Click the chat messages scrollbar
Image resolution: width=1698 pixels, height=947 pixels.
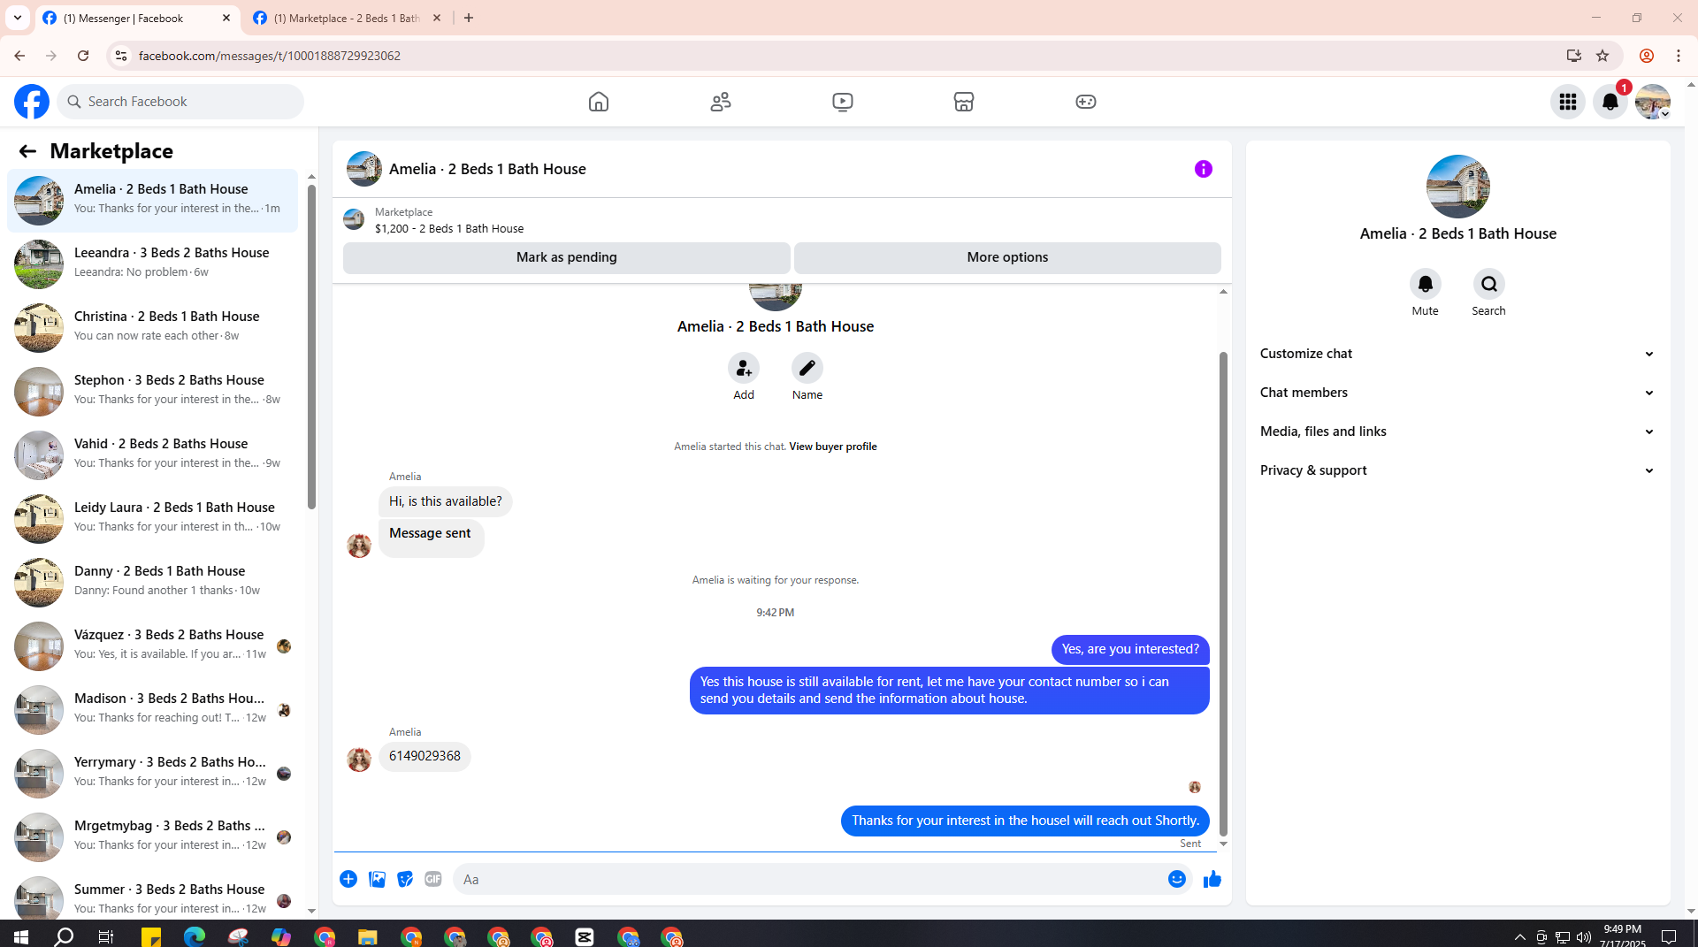(1224, 594)
